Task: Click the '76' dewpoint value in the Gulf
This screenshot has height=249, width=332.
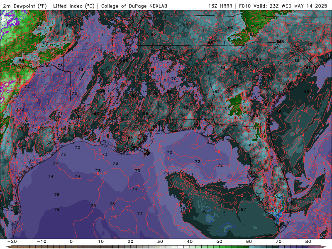Action: pyautogui.click(x=57, y=210)
